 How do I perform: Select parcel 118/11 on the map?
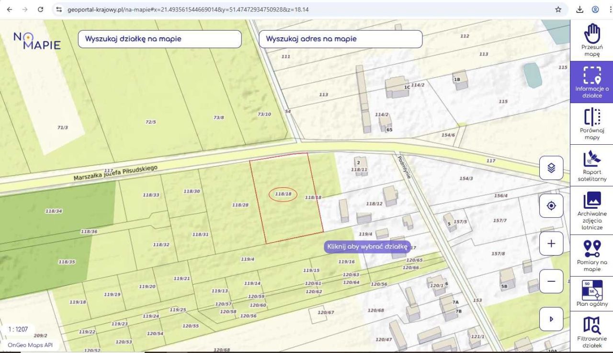coord(359,170)
